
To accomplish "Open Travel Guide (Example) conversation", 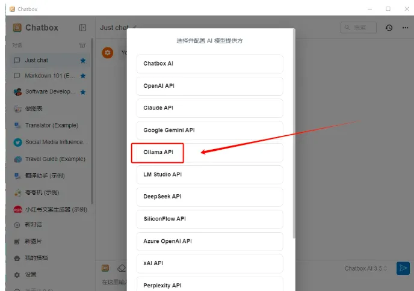I will pos(50,159).
